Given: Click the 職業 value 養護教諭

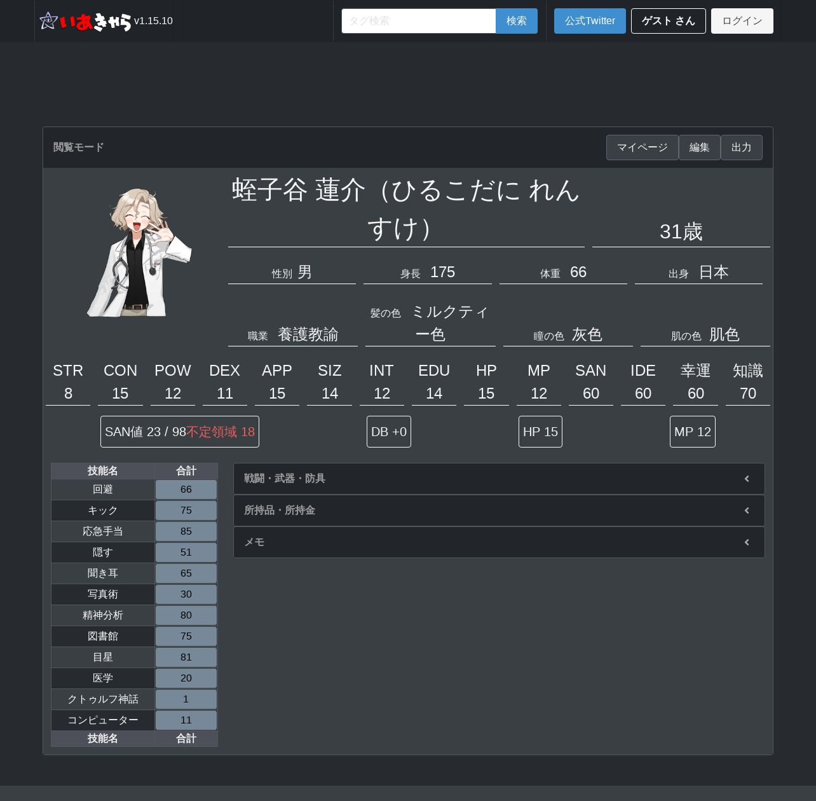Looking at the screenshot, I should click(308, 334).
